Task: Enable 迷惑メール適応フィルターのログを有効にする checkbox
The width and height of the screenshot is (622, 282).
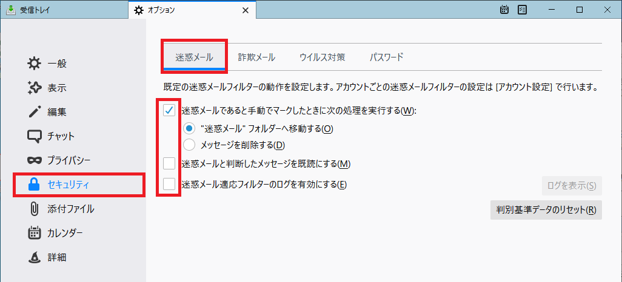Action: (169, 184)
